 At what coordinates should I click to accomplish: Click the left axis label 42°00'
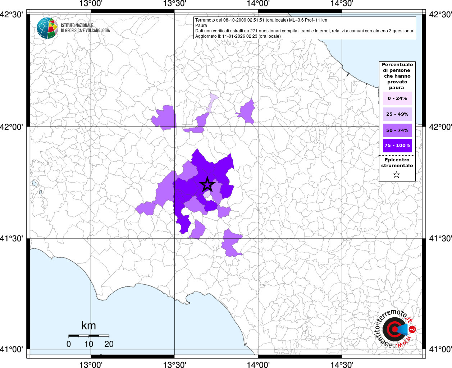click(12, 127)
